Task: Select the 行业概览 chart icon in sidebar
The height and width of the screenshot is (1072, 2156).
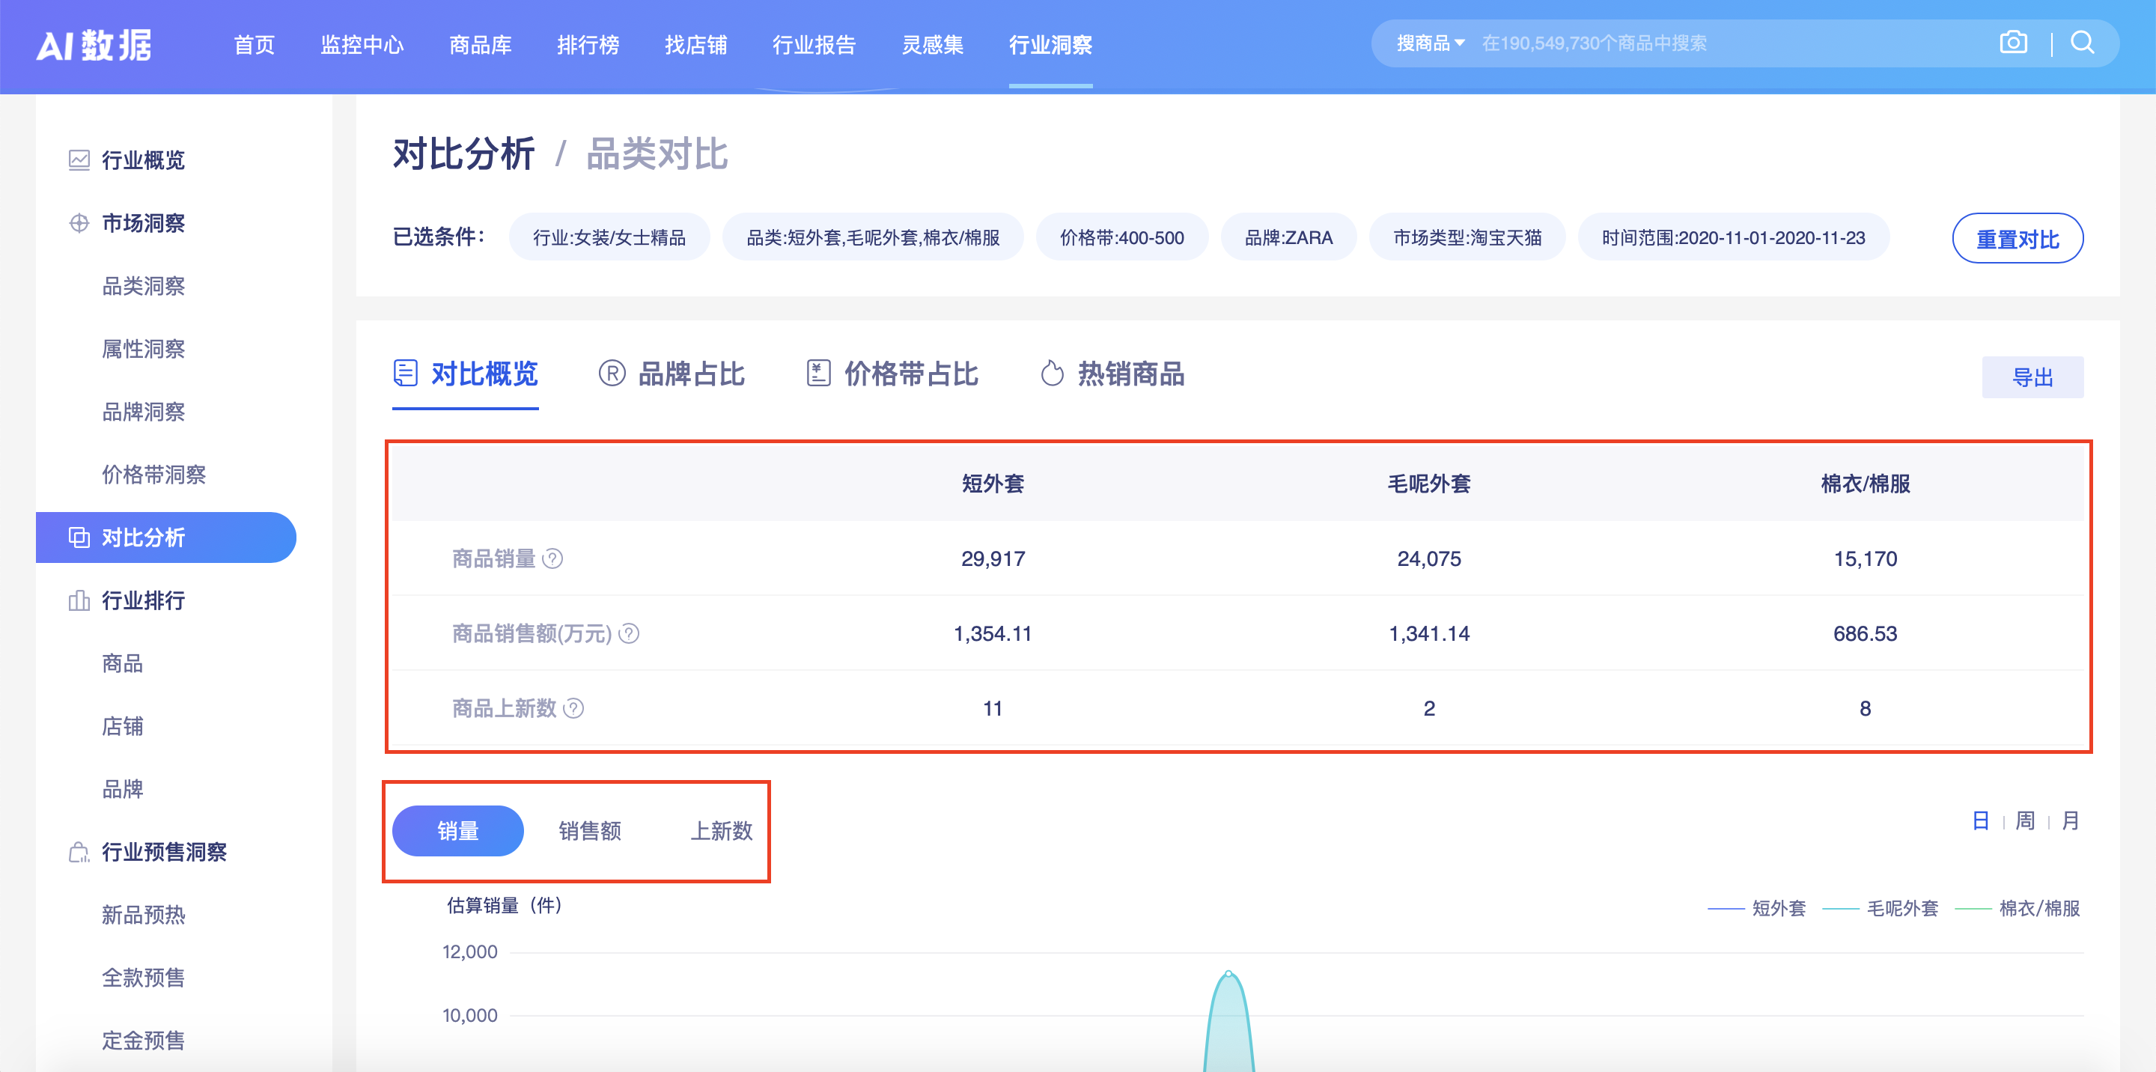Action: pos(78,160)
